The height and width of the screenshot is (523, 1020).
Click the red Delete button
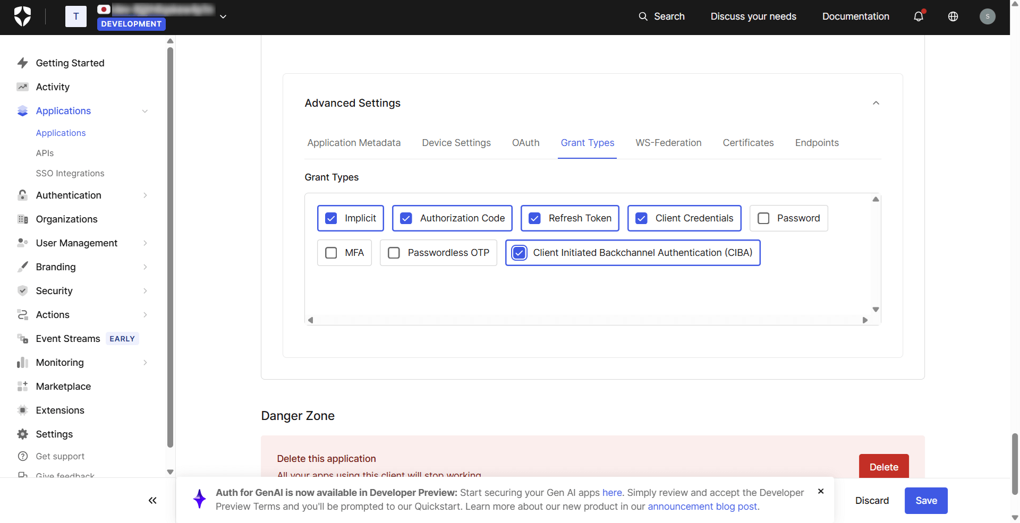coord(883,467)
